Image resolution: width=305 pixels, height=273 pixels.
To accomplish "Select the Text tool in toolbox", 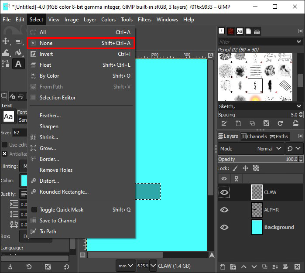I will [18, 64].
